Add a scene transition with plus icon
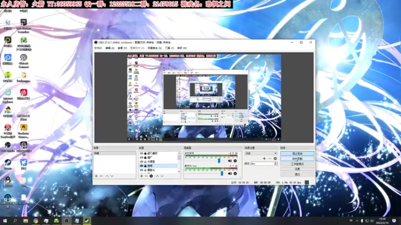Image resolution: width=401 pixels, height=225 pixels. pyautogui.click(x=265, y=158)
